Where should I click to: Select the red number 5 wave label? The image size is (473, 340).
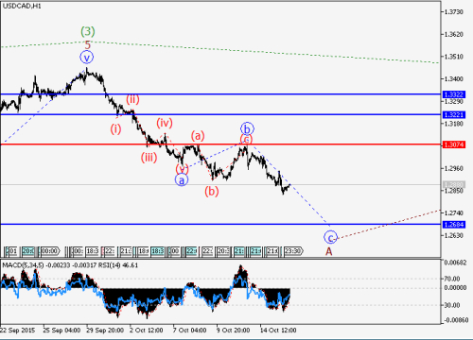pyautogui.click(x=88, y=45)
